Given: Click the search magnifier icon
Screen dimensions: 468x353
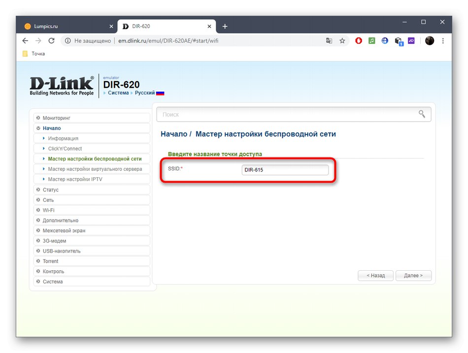Looking at the screenshot, I should pos(422,114).
